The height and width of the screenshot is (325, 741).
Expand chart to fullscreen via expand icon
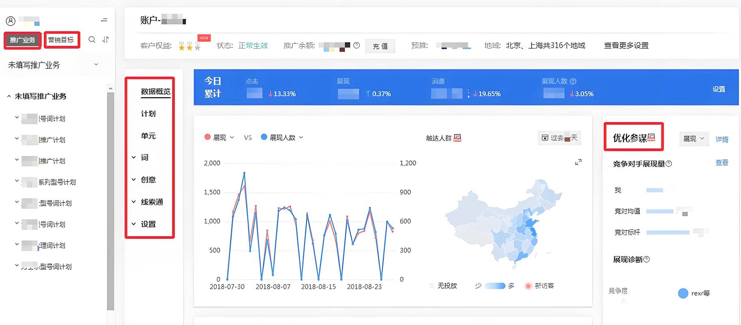578,162
